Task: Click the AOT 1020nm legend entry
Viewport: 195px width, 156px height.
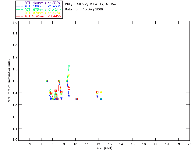Action: click(x=38, y=16)
